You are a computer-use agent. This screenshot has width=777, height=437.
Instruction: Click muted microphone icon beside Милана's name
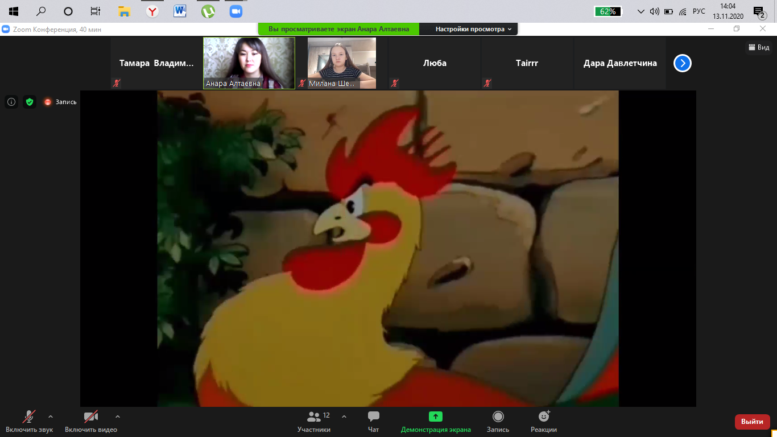click(x=302, y=83)
